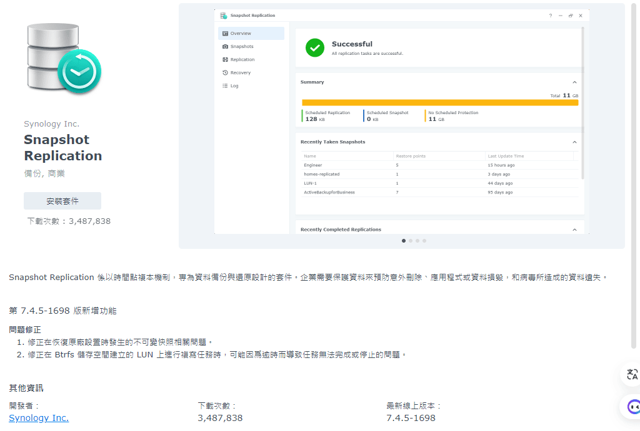The width and height of the screenshot is (640, 431).
Task: Click the Log list icon
Action: tap(225, 85)
